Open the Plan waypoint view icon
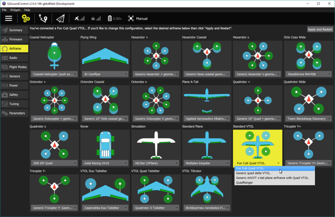335x217 pixels. tap(43, 19)
